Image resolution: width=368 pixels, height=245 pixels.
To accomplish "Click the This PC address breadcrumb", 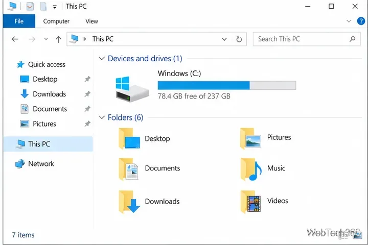I will pos(103,39).
